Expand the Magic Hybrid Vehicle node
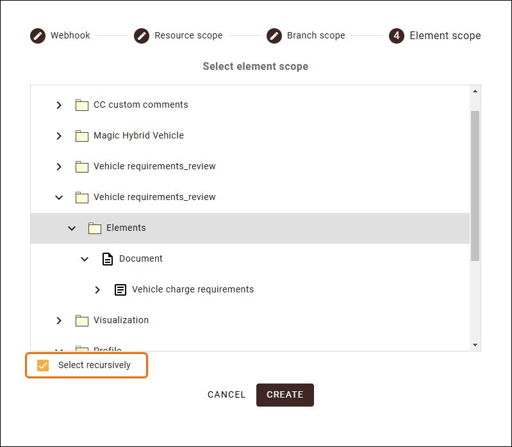The width and height of the screenshot is (512, 447). pos(59,136)
